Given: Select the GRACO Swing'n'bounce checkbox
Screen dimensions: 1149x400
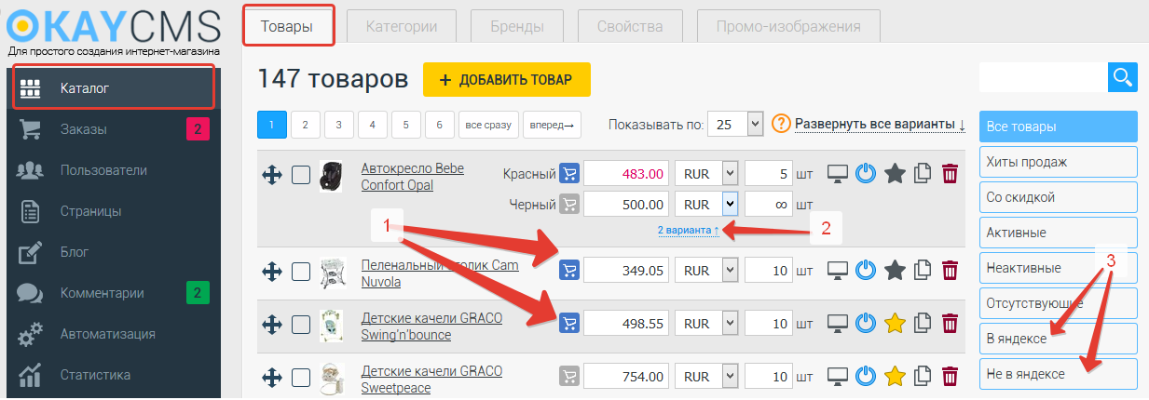Looking at the screenshot, I should pyautogui.click(x=301, y=324).
